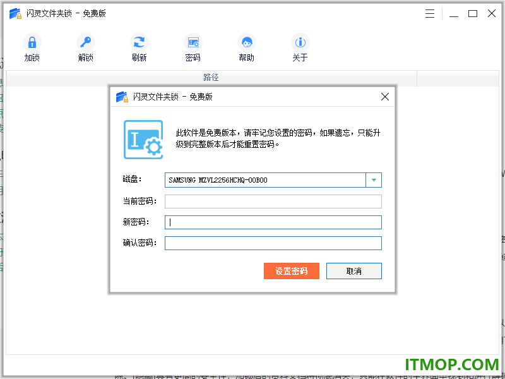The height and width of the screenshot is (379, 505).
Task: Select the 解锁 unlock key icon
Action: (x=86, y=42)
